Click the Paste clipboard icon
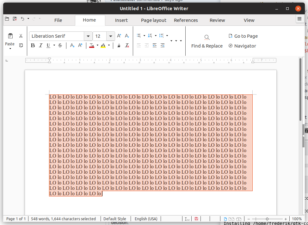308x225 pixels. click(x=10, y=36)
